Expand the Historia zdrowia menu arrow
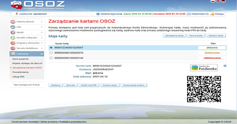This screenshot has width=237, height=124. (x=42, y=22)
